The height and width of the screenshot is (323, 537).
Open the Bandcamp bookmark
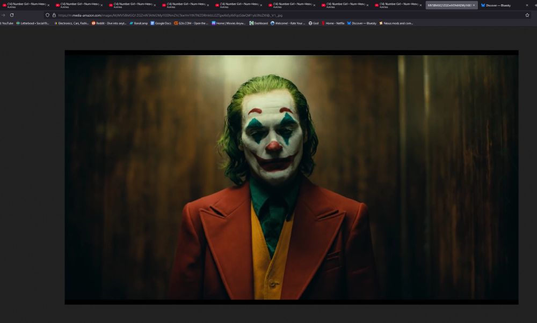(139, 23)
